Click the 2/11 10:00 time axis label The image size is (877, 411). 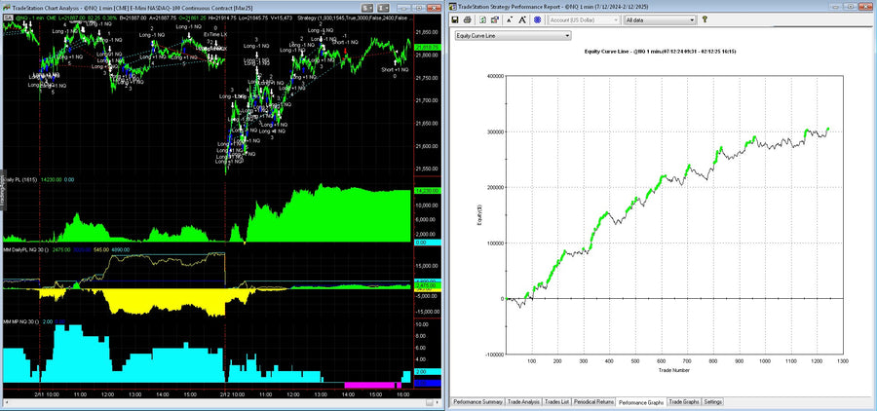(x=48, y=394)
